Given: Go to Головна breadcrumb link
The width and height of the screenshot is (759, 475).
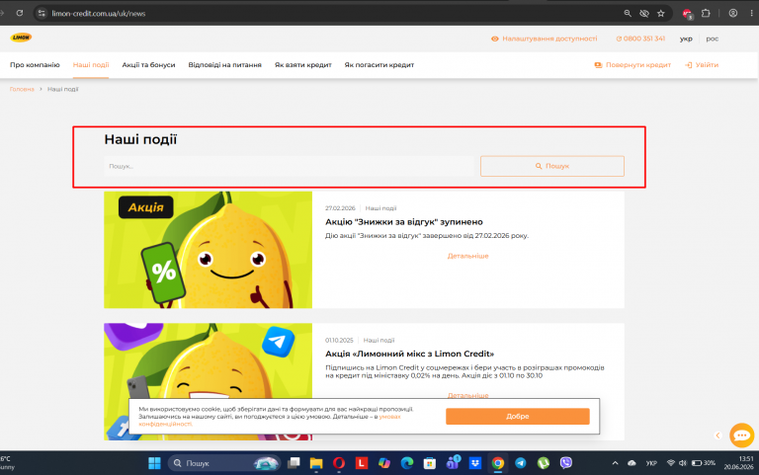Looking at the screenshot, I should click(22, 89).
